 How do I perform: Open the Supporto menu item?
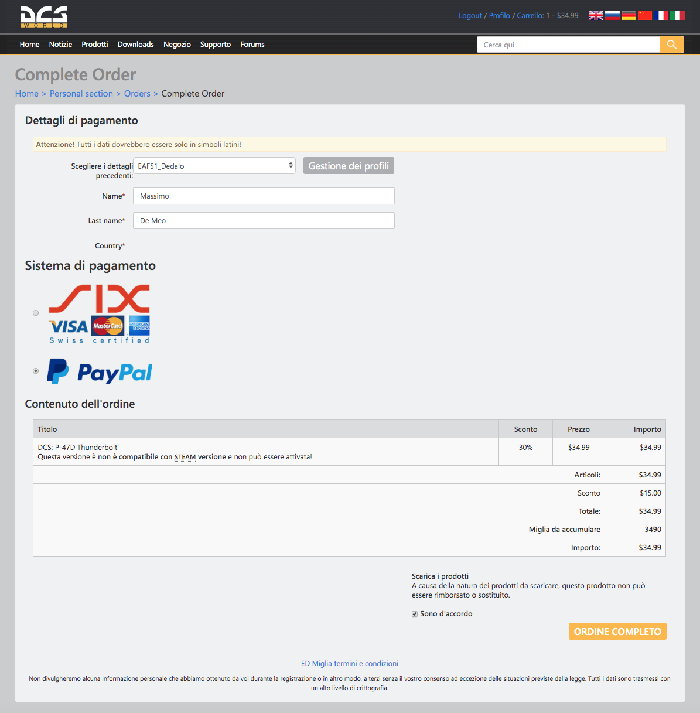pos(216,45)
